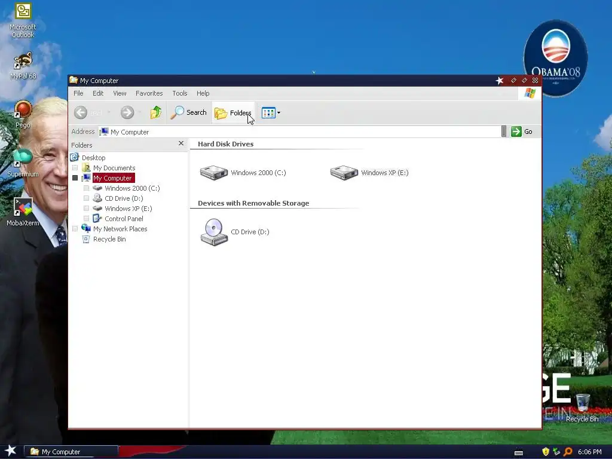Screen dimensions: 612x459
Task: Click the orange magnifier tray icon
Action: (x=568, y=452)
